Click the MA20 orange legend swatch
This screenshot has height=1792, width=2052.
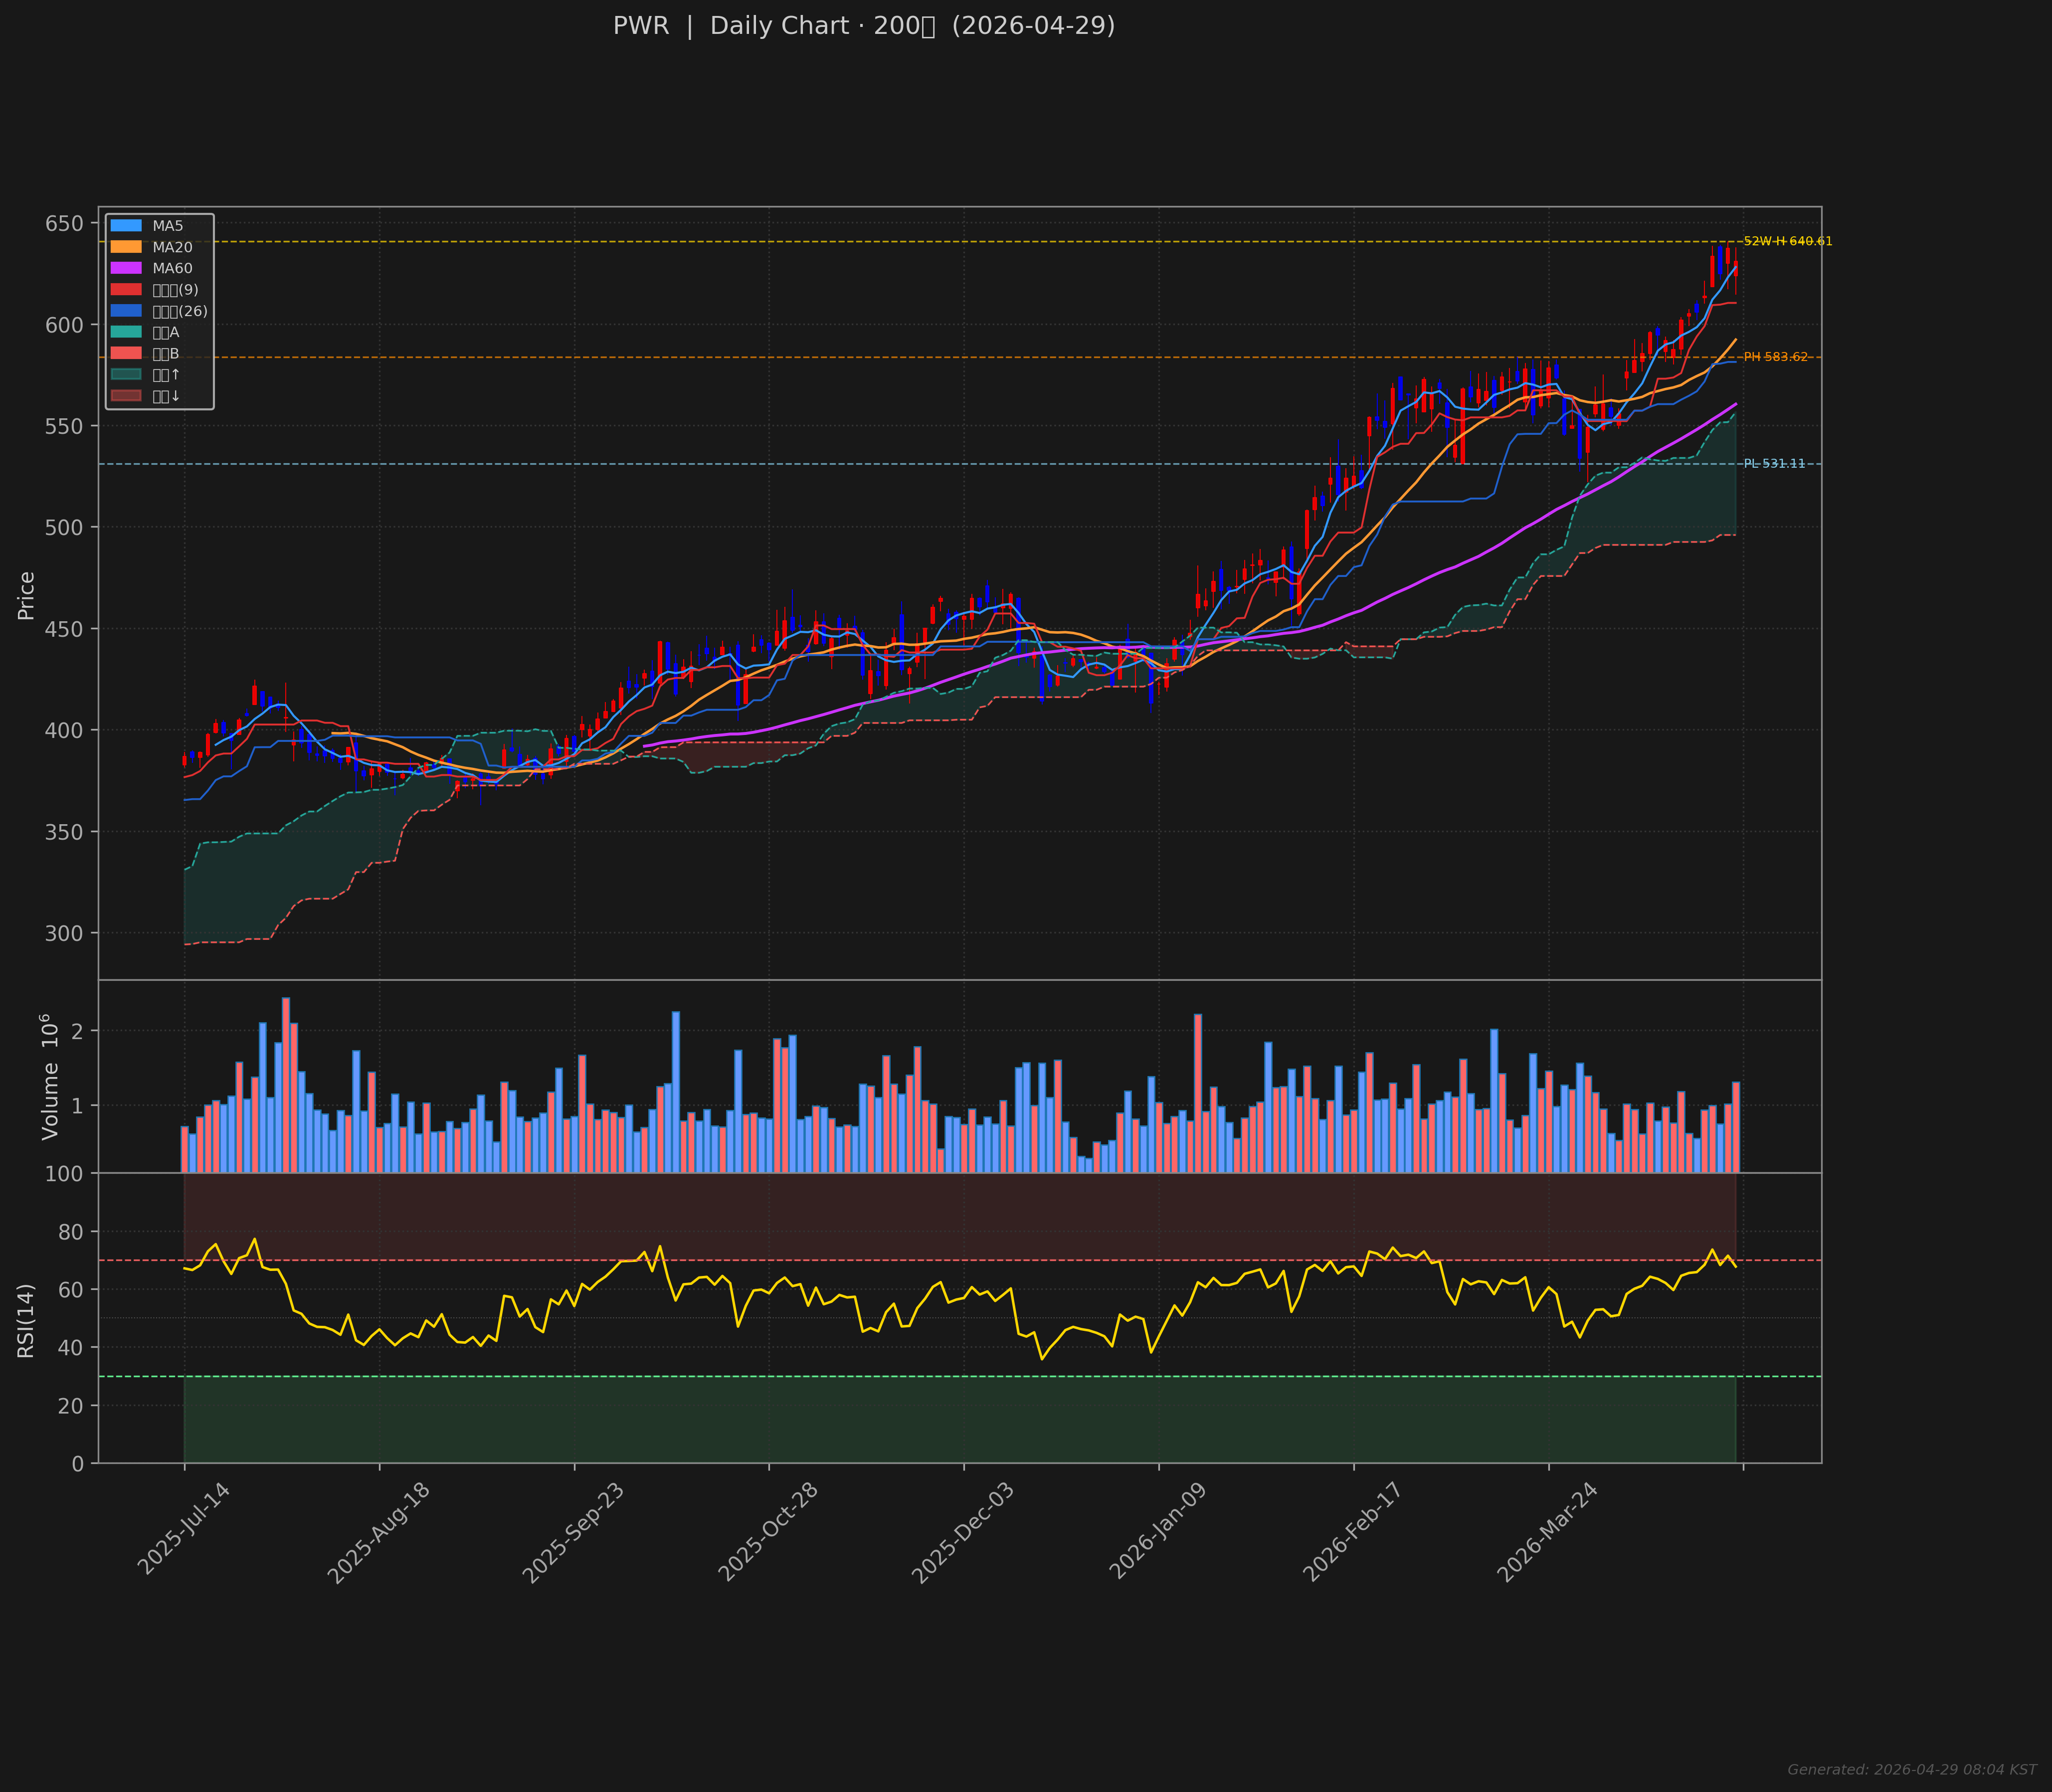point(126,247)
